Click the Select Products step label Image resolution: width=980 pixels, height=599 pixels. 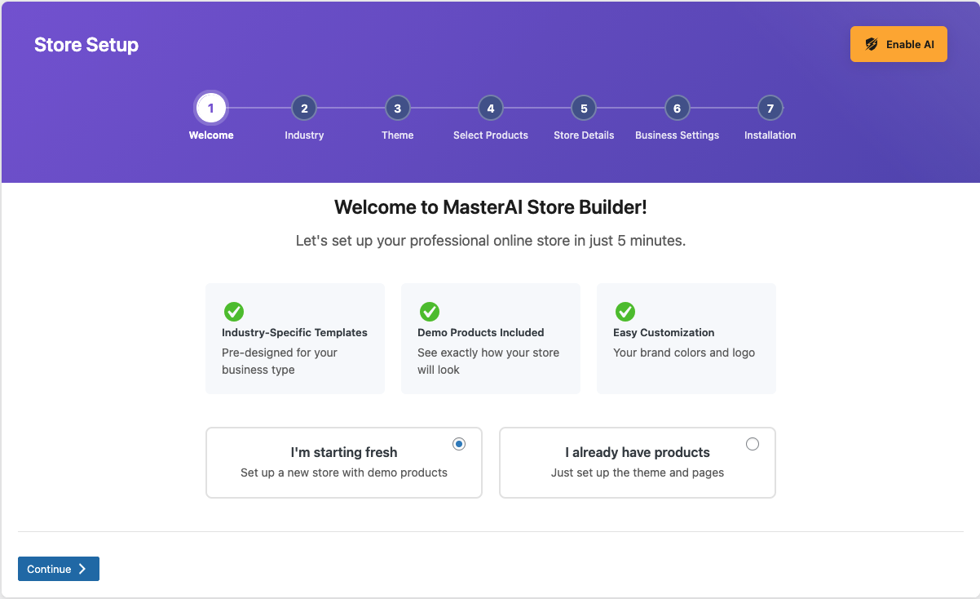click(x=490, y=135)
